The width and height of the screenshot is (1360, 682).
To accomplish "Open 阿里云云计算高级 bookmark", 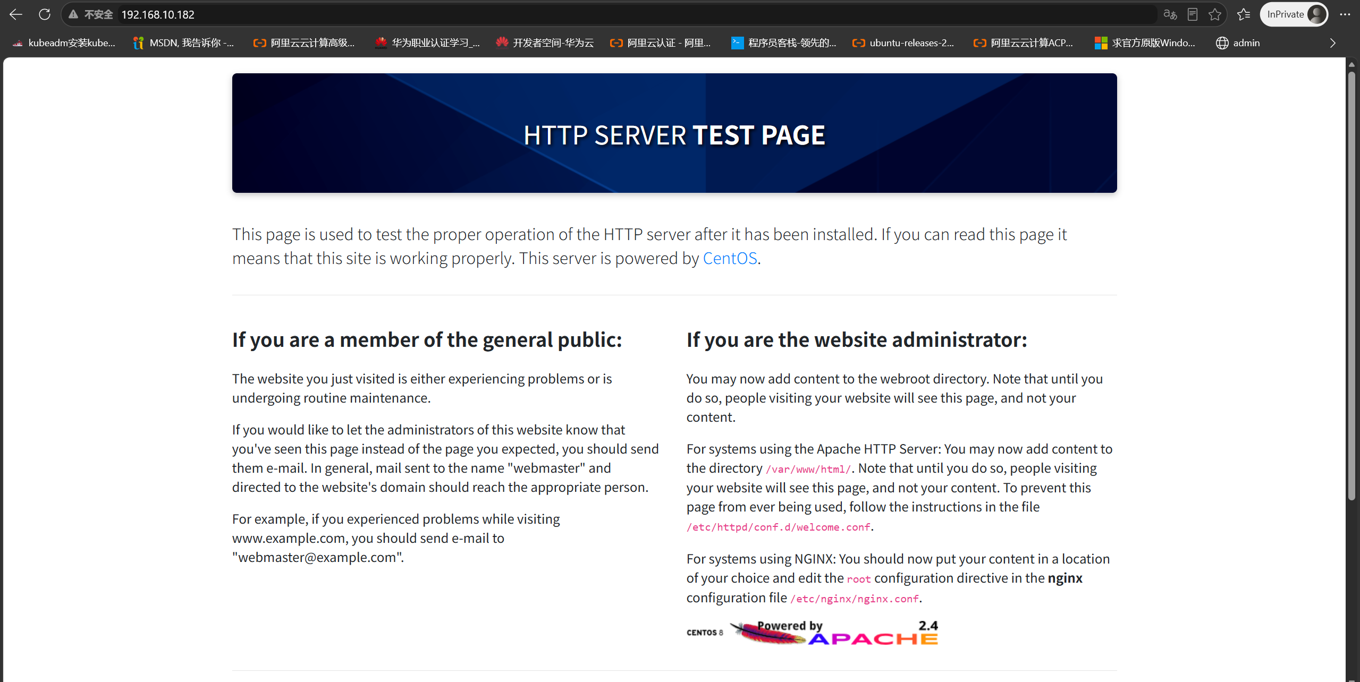I will [305, 43].
